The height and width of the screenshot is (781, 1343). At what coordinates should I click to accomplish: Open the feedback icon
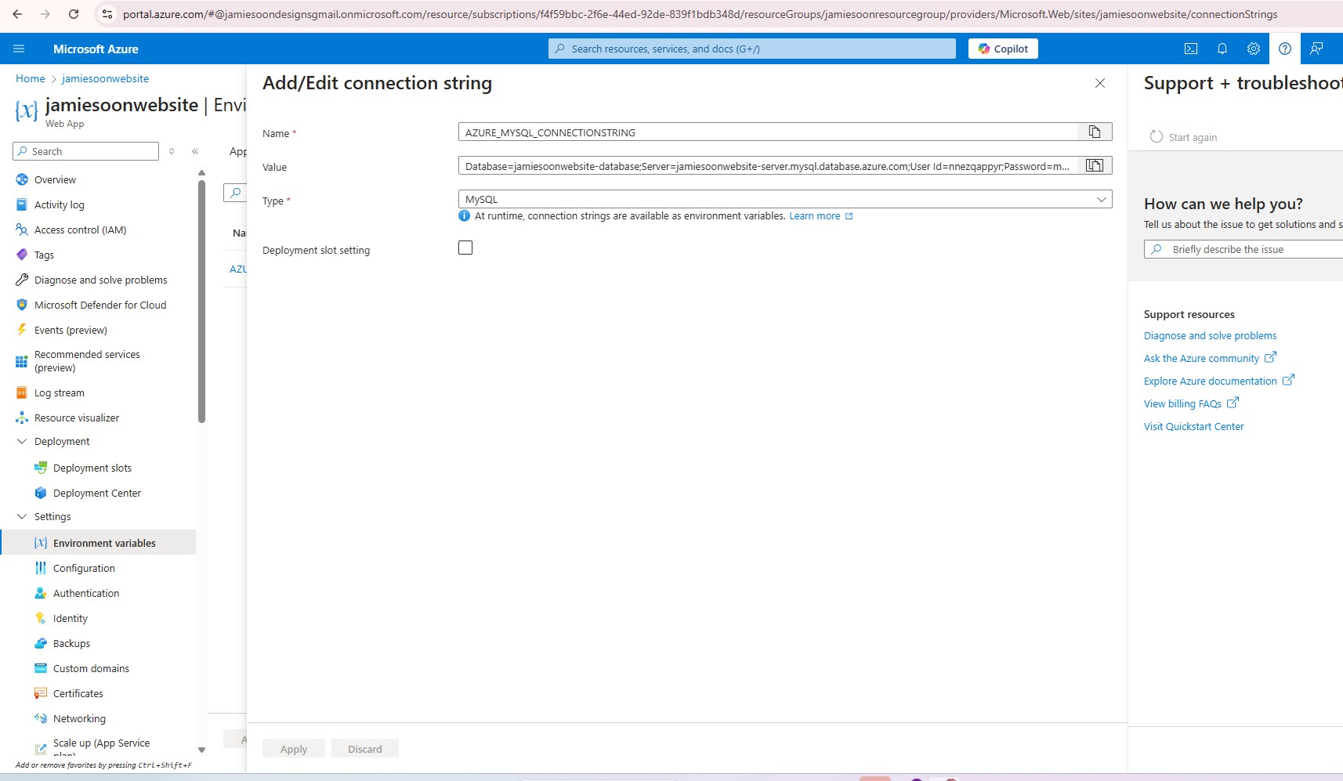click(1317, 49)
